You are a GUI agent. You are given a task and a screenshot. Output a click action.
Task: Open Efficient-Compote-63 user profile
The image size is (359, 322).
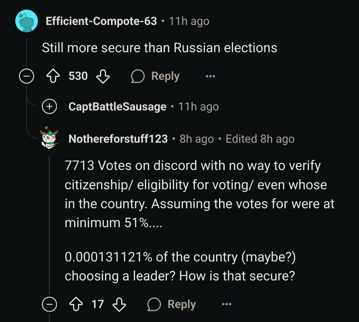tap(101, 21)
